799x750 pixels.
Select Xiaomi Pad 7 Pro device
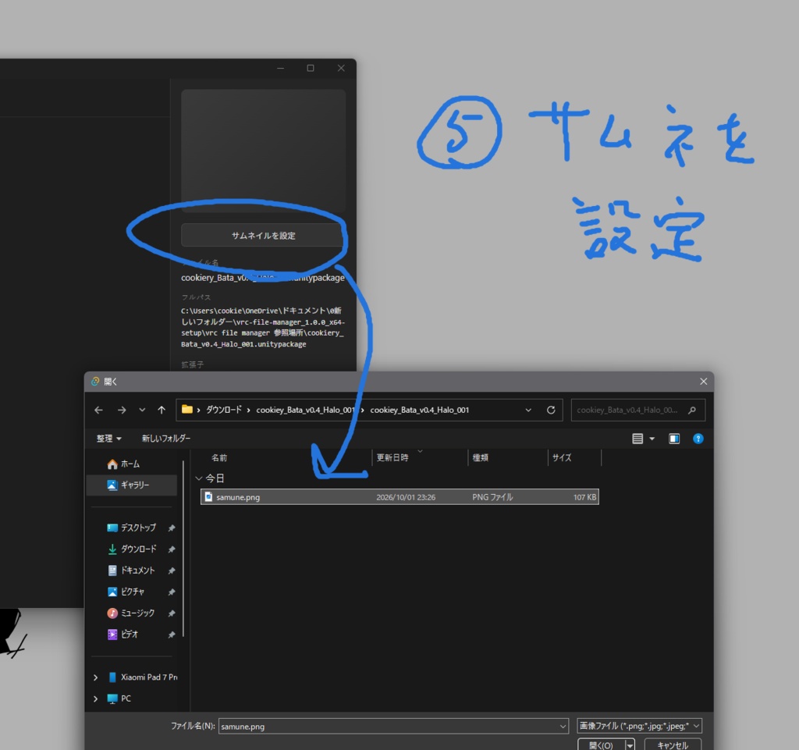coord(149,677)
